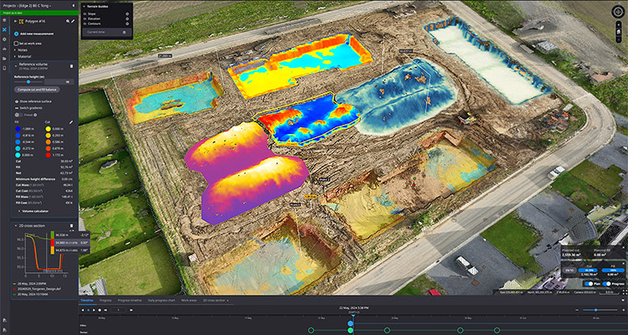Image resolution: width=628 pixels, height=335 pixels.
Task: Zoom to Polygon #16 with the magnifier icon
Action: click(x=68, y=21)
